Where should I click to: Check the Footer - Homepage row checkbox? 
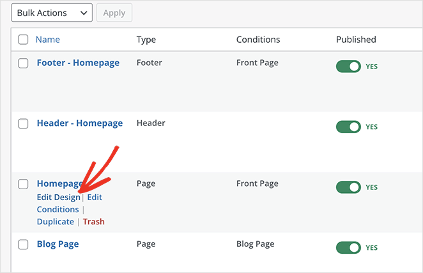pyautogui.click(x=23, y=63)
